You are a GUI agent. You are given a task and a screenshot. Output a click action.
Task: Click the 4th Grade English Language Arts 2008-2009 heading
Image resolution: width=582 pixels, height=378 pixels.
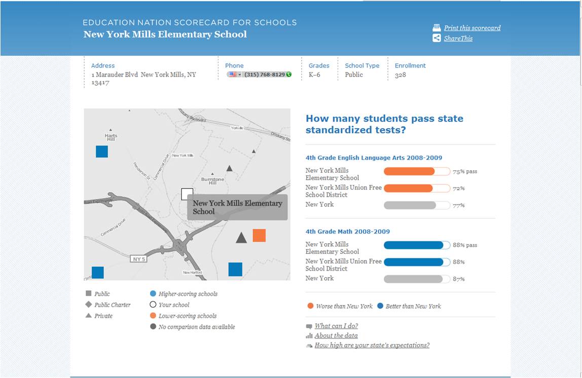374,158
